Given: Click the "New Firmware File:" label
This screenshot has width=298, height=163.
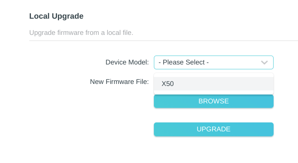Looking at the screenshot, I should coord(119,82).
